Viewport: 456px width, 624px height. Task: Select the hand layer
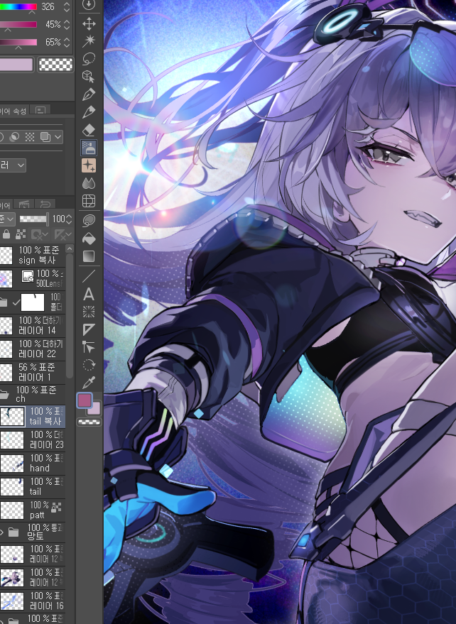coord(32,464)
